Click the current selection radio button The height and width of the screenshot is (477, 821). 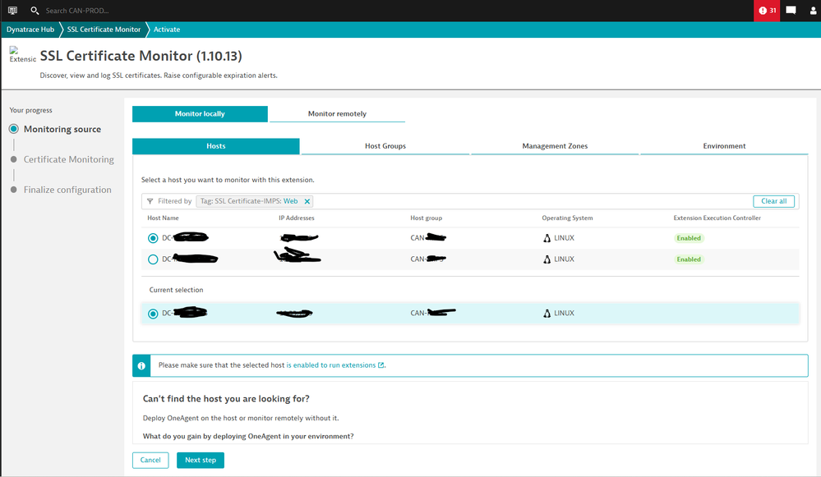click(x=153, y=314)
